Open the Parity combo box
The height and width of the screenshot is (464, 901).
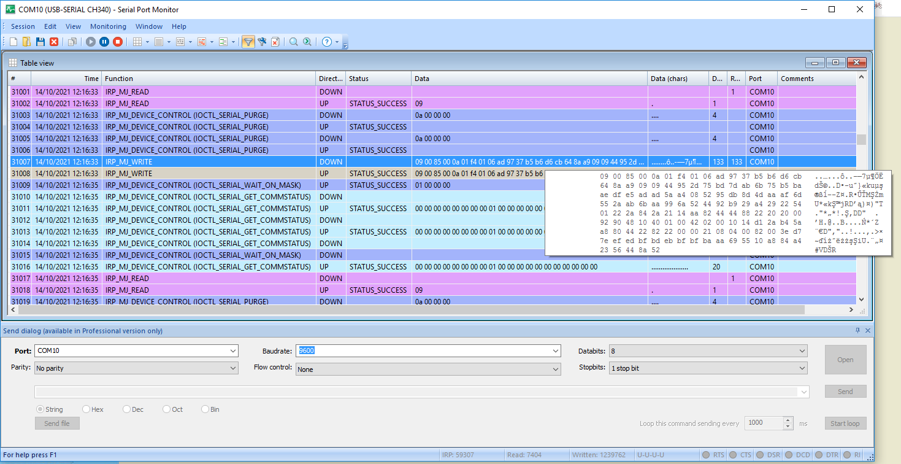click(x=136, y=368)
